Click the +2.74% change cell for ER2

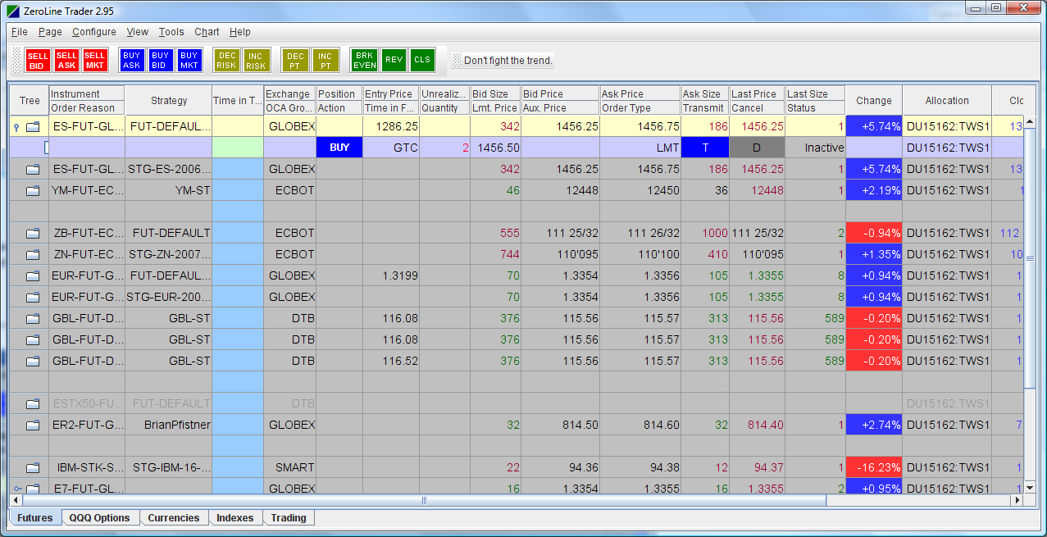874,425
